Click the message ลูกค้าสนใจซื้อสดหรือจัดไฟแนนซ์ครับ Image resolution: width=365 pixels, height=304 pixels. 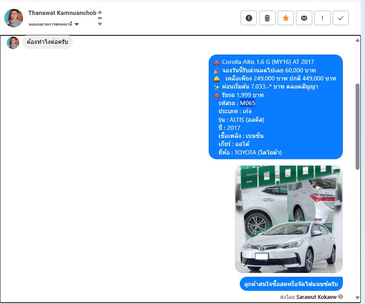coord(291,284)
